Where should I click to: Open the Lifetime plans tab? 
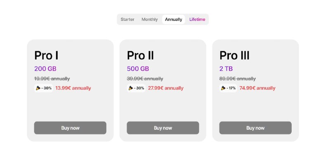coord(197,19)
